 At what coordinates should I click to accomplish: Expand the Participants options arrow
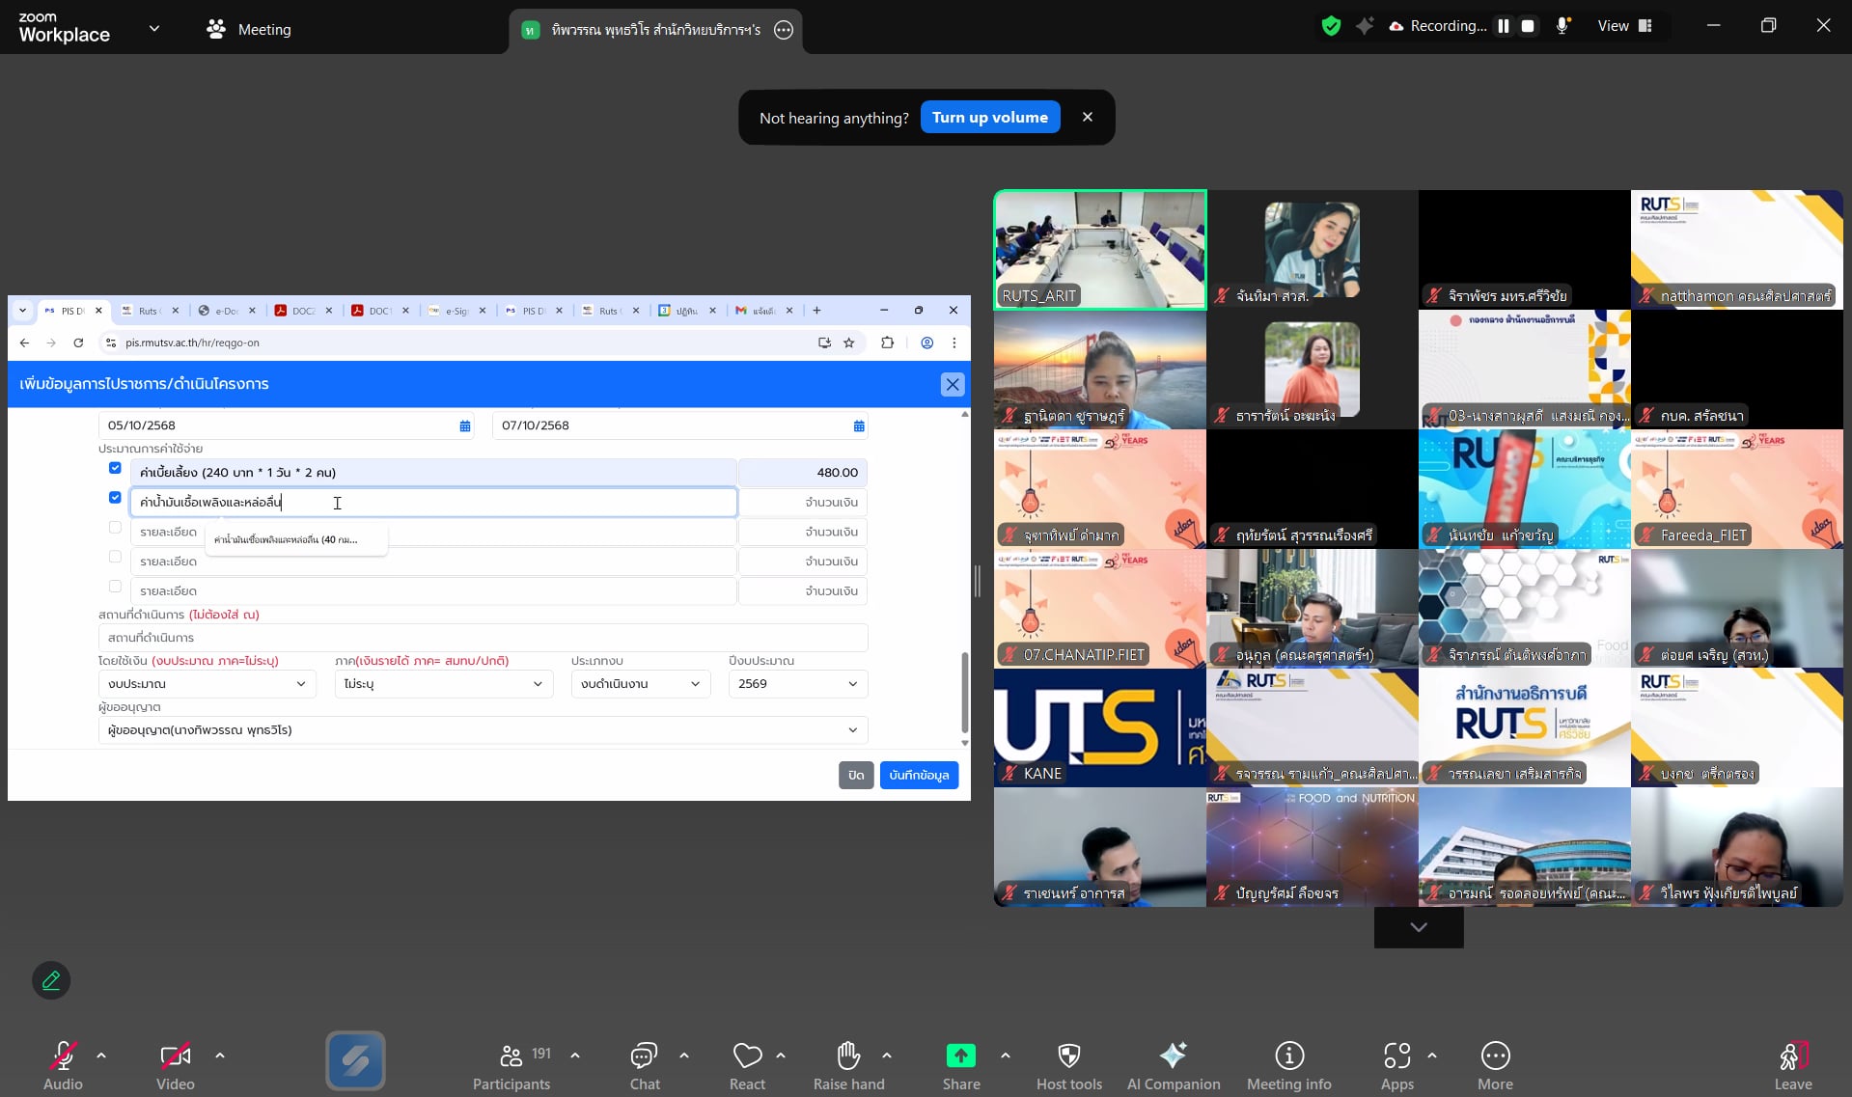575,1056
